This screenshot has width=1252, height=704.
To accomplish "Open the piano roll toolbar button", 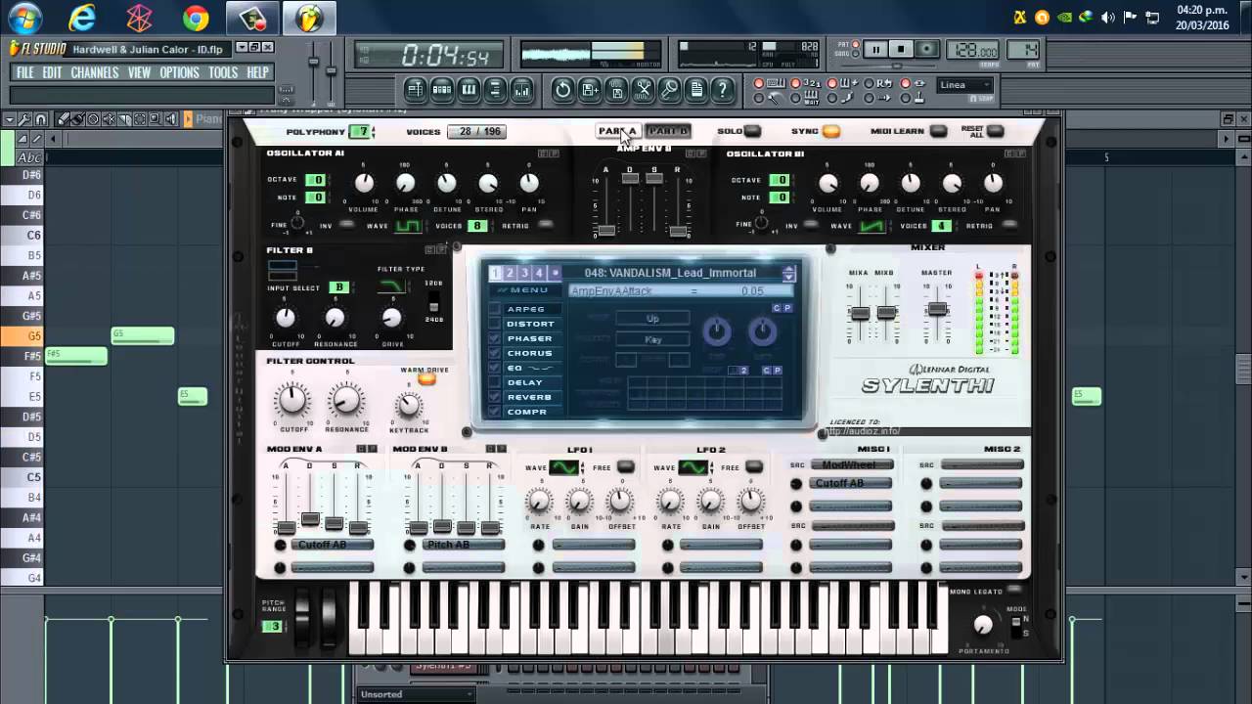I will coord(469,90).
